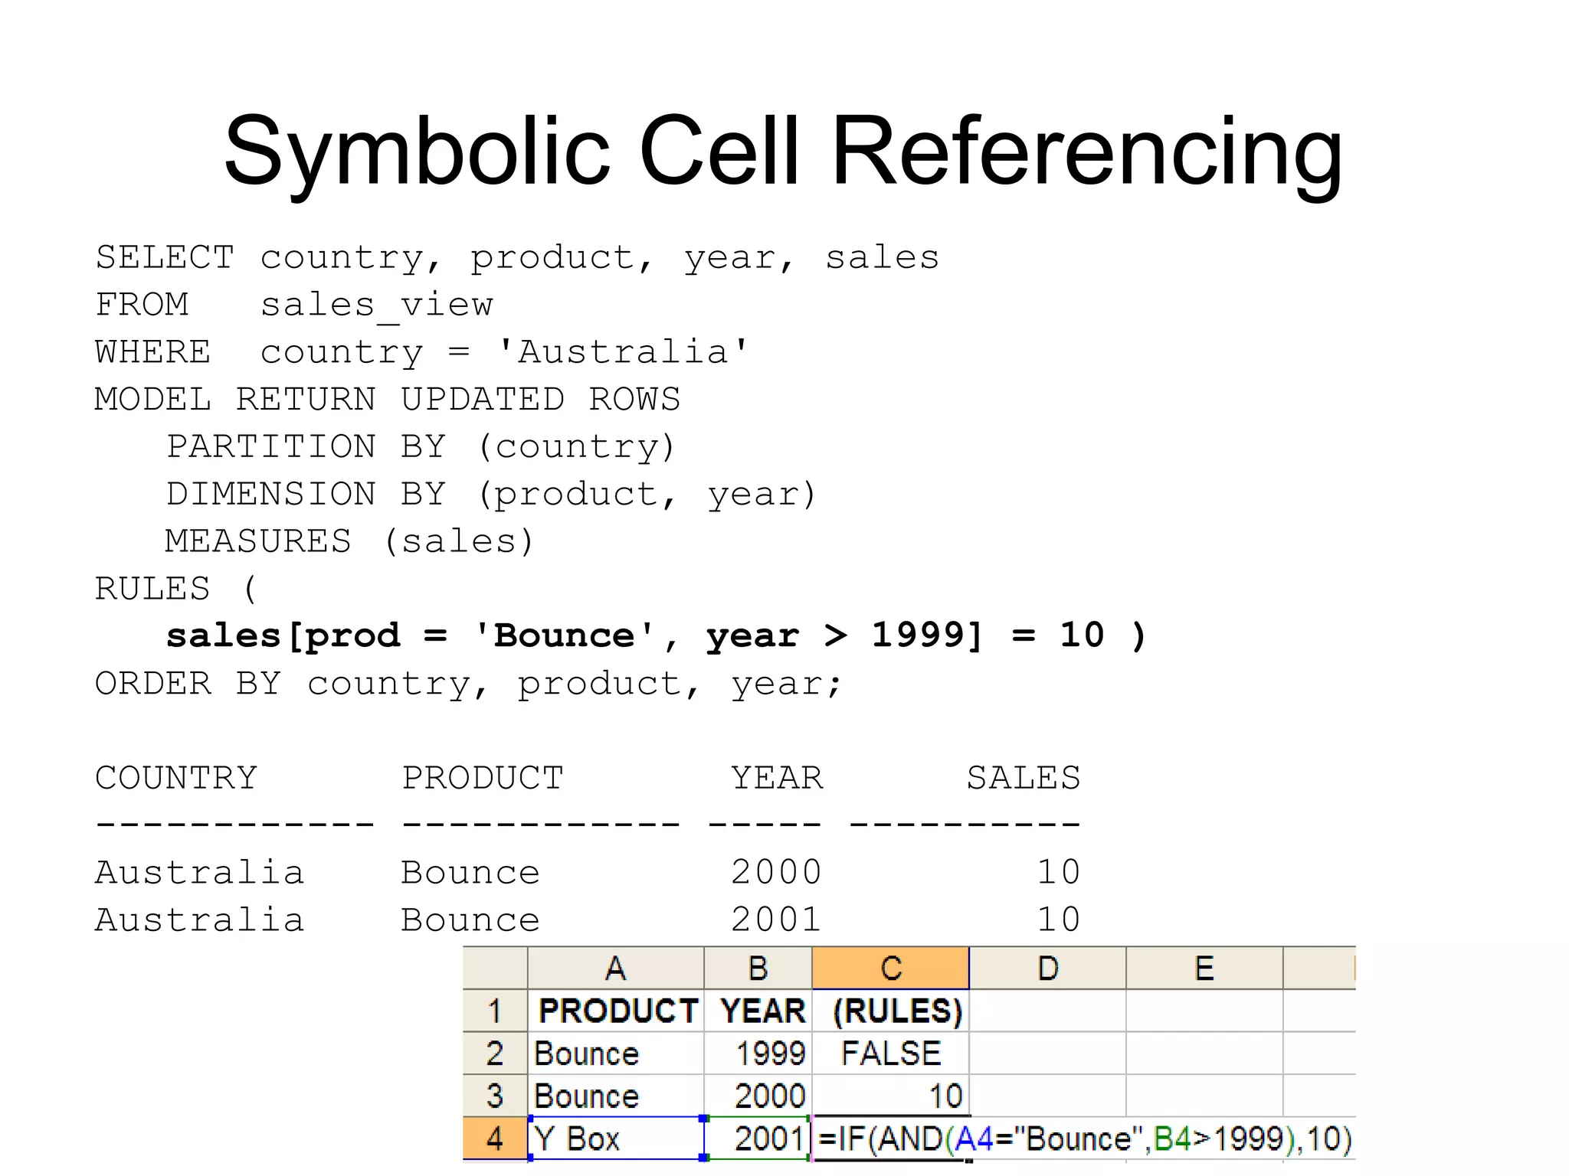1569x1176 pixels.
Task: Click cell with Bounce in row 3
Action: point(616,1096)
